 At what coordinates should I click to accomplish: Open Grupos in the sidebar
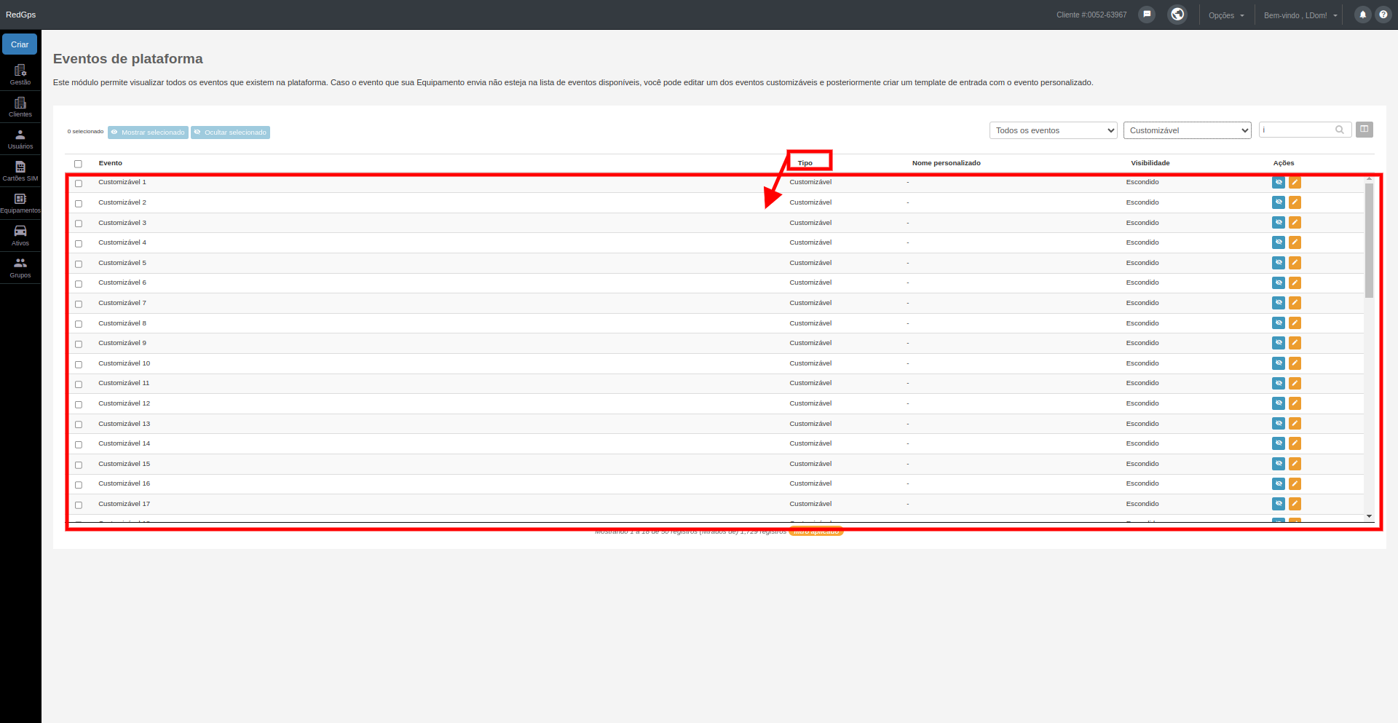click(x=20, y=268)
